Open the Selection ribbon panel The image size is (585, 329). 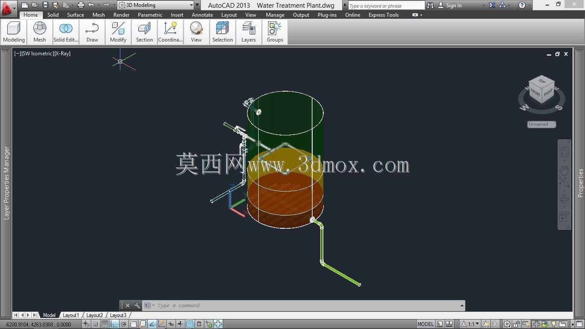222,32
